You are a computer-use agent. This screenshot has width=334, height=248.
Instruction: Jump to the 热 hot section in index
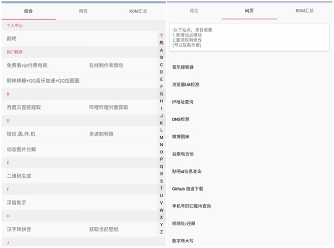coord(161,43)
